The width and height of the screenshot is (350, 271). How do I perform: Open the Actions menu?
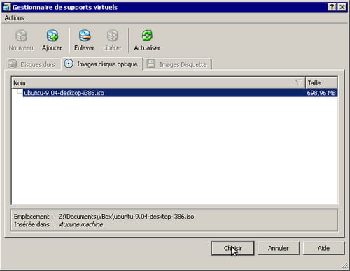[15, 18]
